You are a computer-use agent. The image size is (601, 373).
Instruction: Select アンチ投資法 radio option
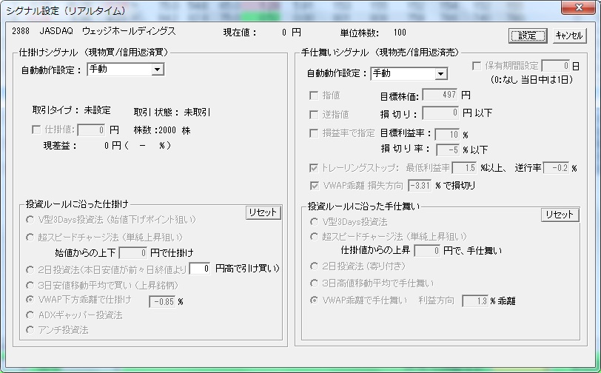[30, 330]
